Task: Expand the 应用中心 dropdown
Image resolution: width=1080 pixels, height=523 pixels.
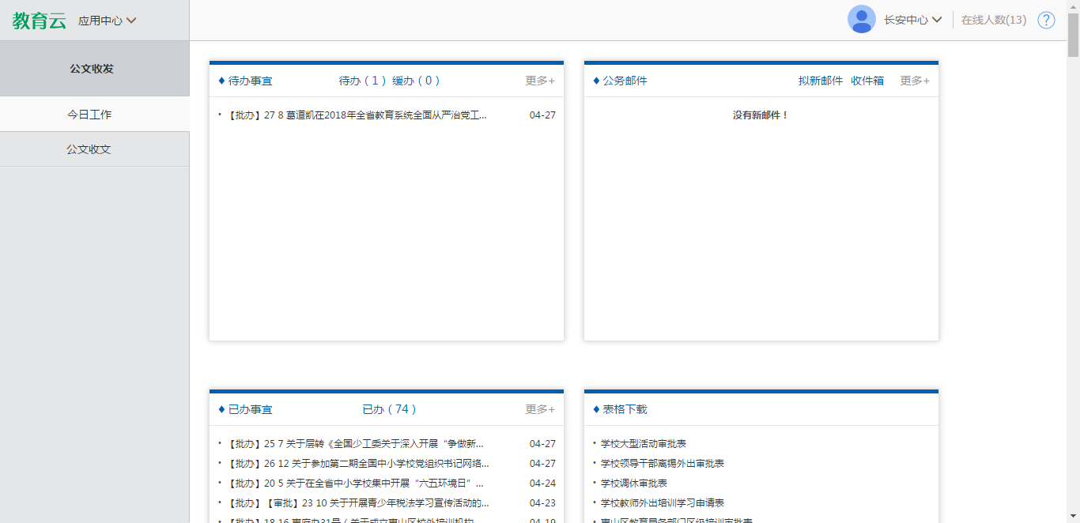Action: tap(108, 21)
